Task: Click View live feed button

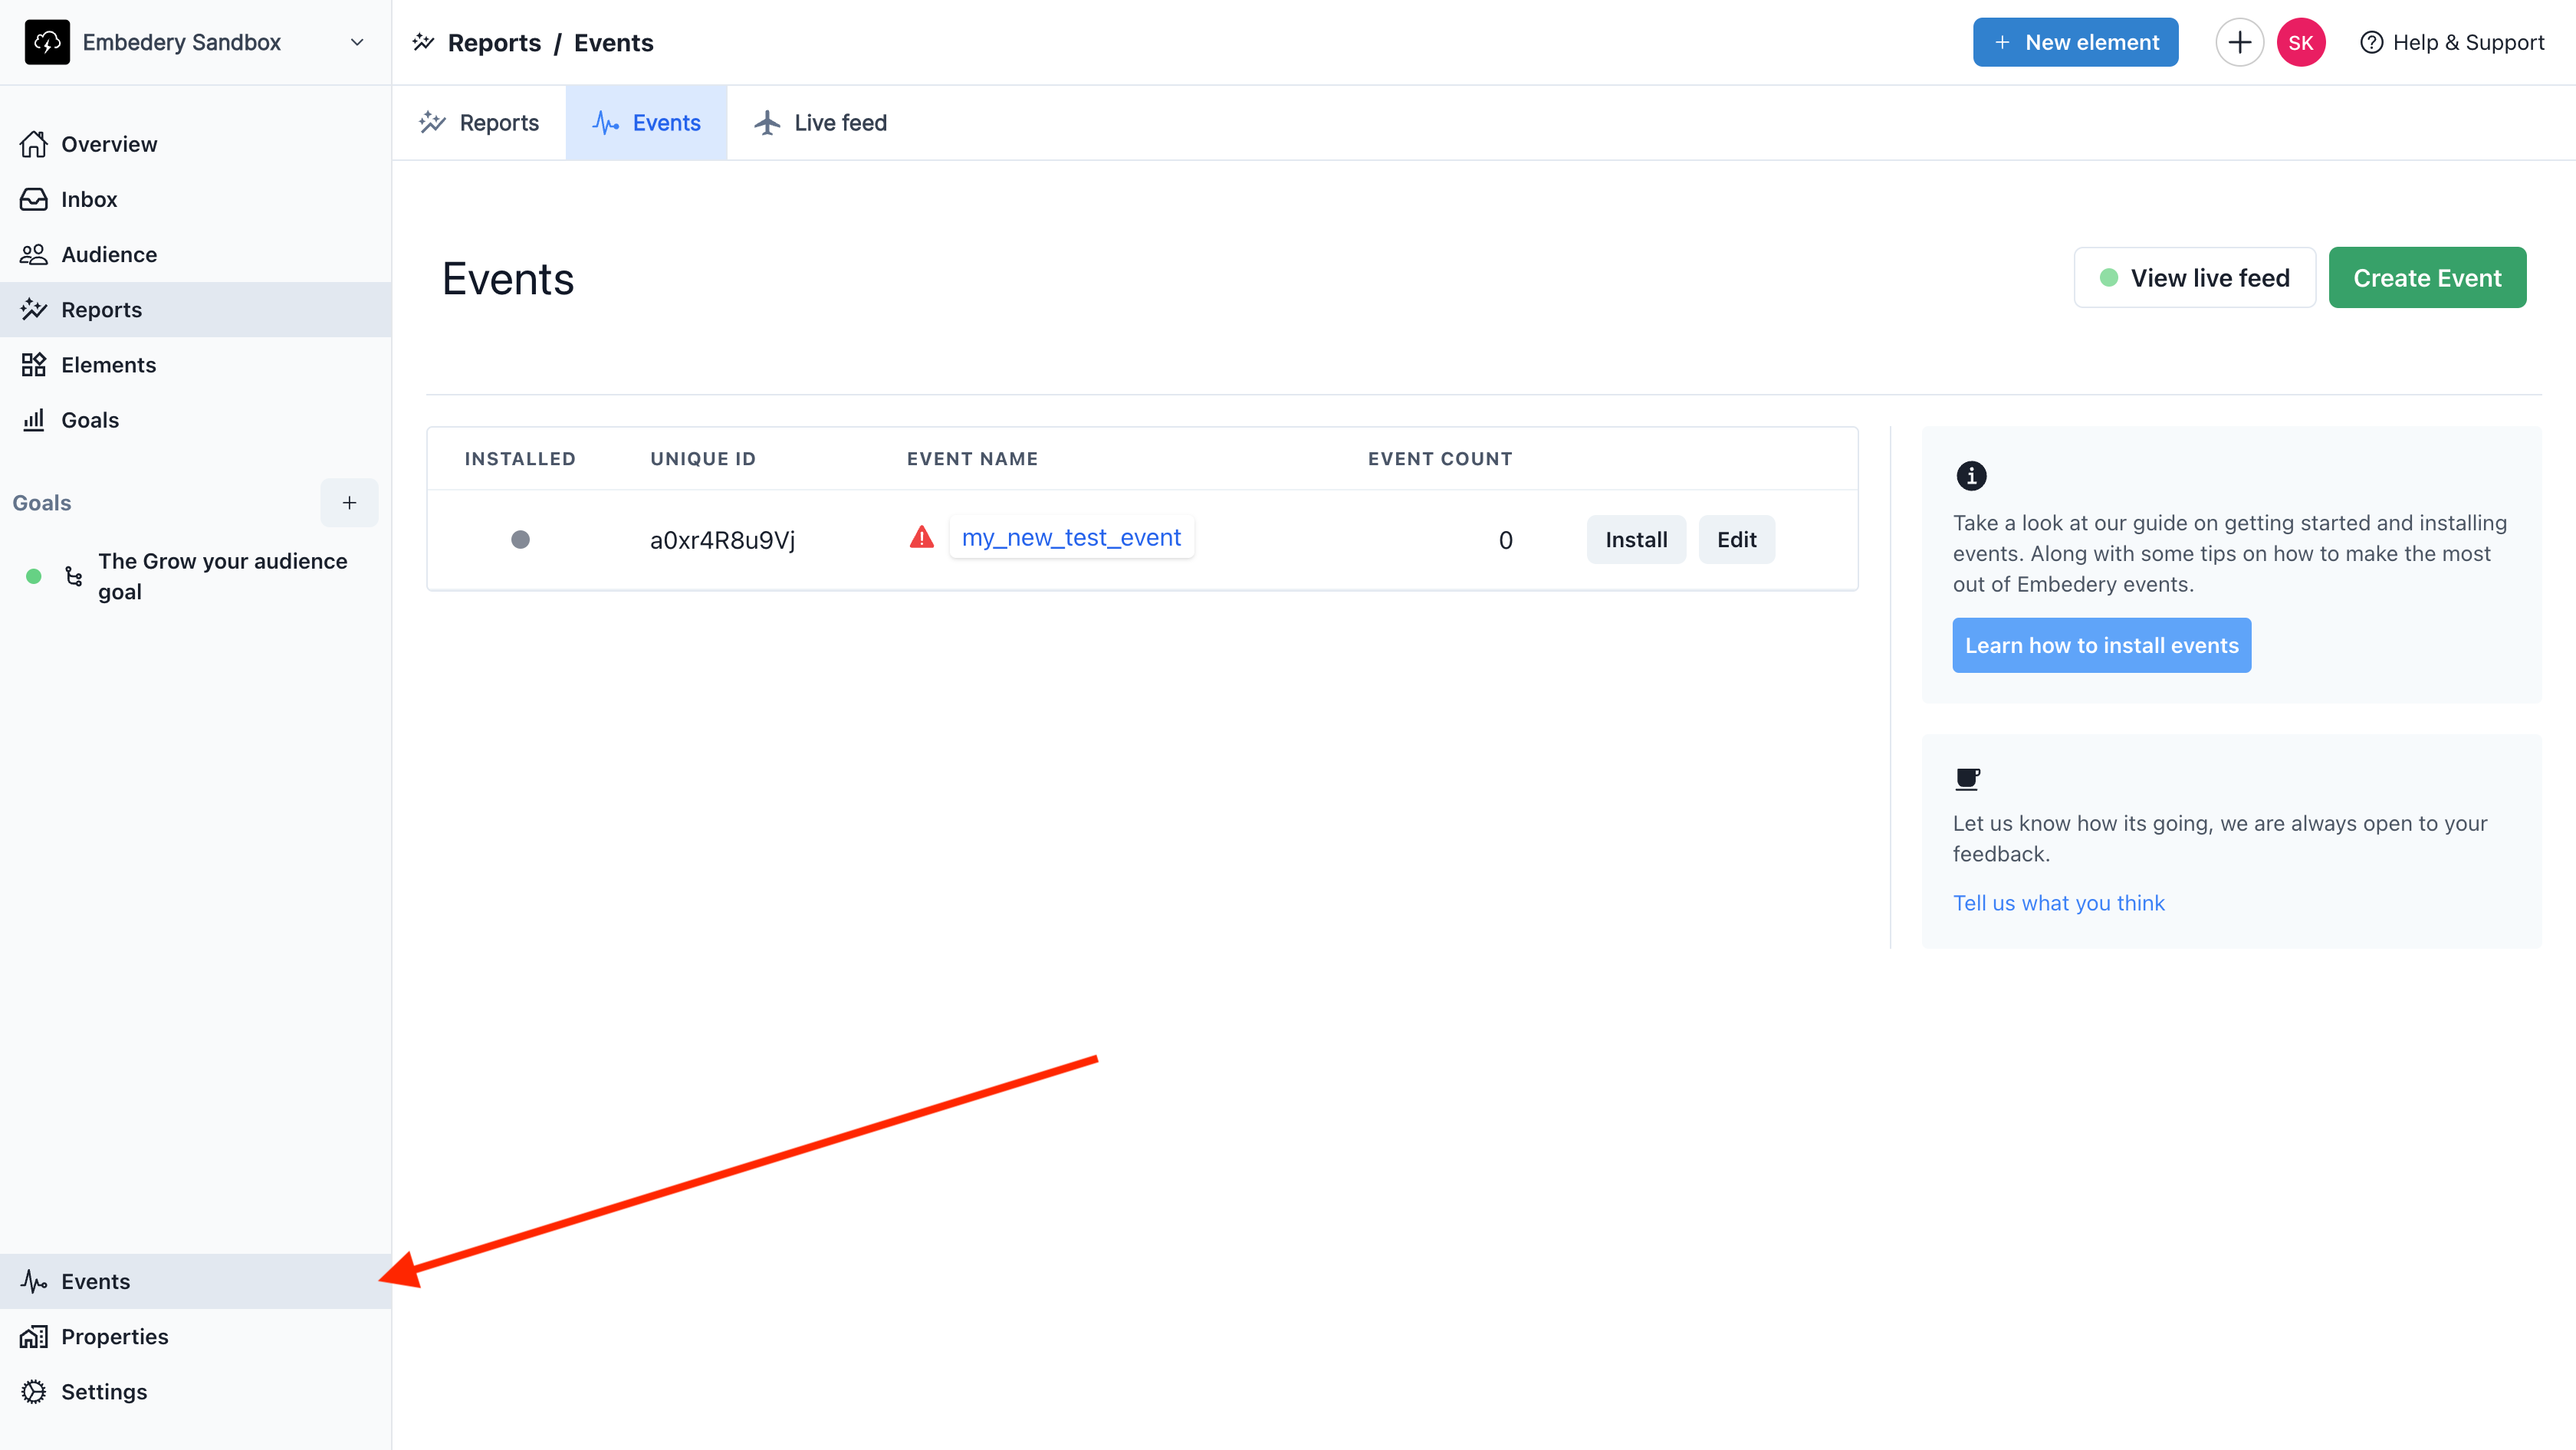Action: click(2194, 277)
